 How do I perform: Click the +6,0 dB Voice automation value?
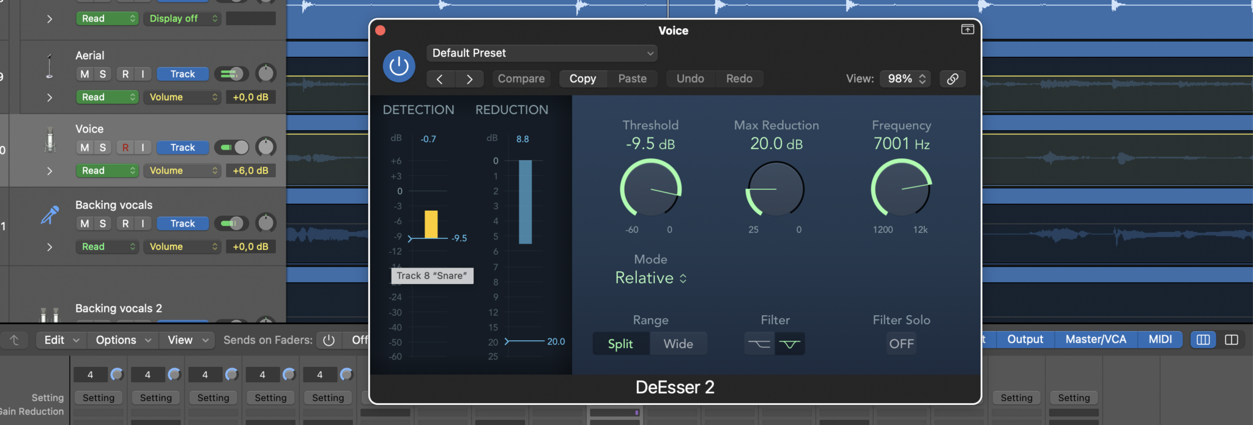(251, 170)
